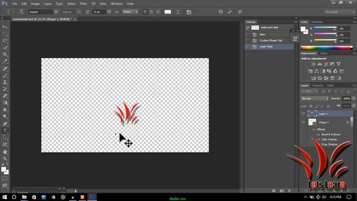Viewport: 357px width, 201px height.
Task: Select the watermark text history snapshot
Action: tap(269, 27)
